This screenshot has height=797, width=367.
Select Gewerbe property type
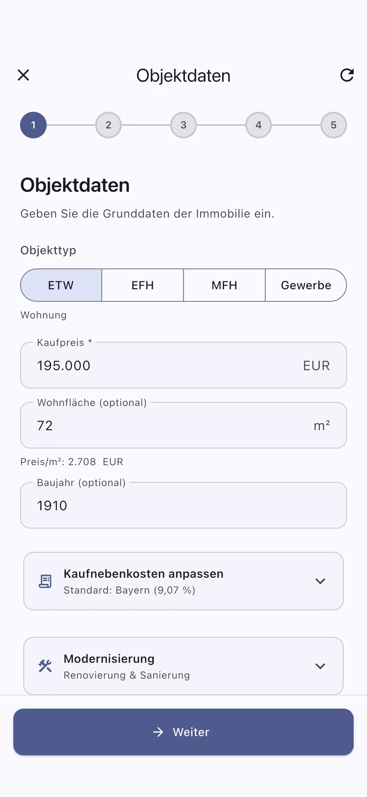[x=306, y=285]
